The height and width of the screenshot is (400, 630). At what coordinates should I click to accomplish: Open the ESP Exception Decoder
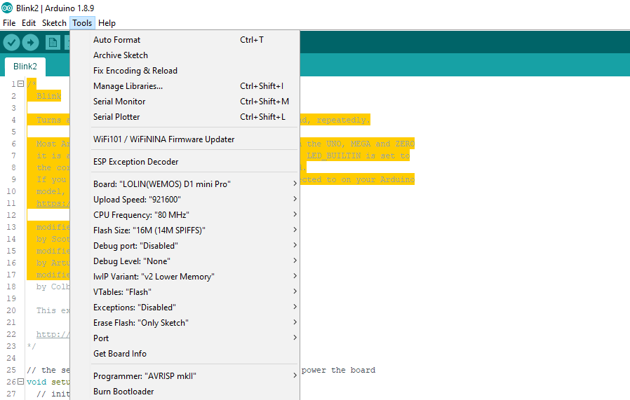(x=185, y=162)
